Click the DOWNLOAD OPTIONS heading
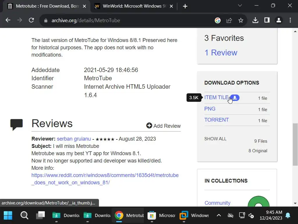 tap(232, 83)
